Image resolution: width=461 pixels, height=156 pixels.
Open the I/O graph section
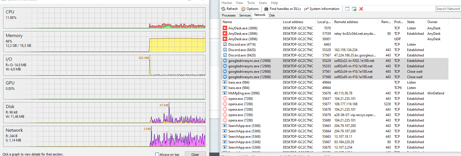(104, 65)
